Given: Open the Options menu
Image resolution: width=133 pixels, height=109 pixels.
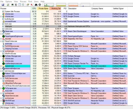Looking at the screenshot, I should [x=9, y=2].
